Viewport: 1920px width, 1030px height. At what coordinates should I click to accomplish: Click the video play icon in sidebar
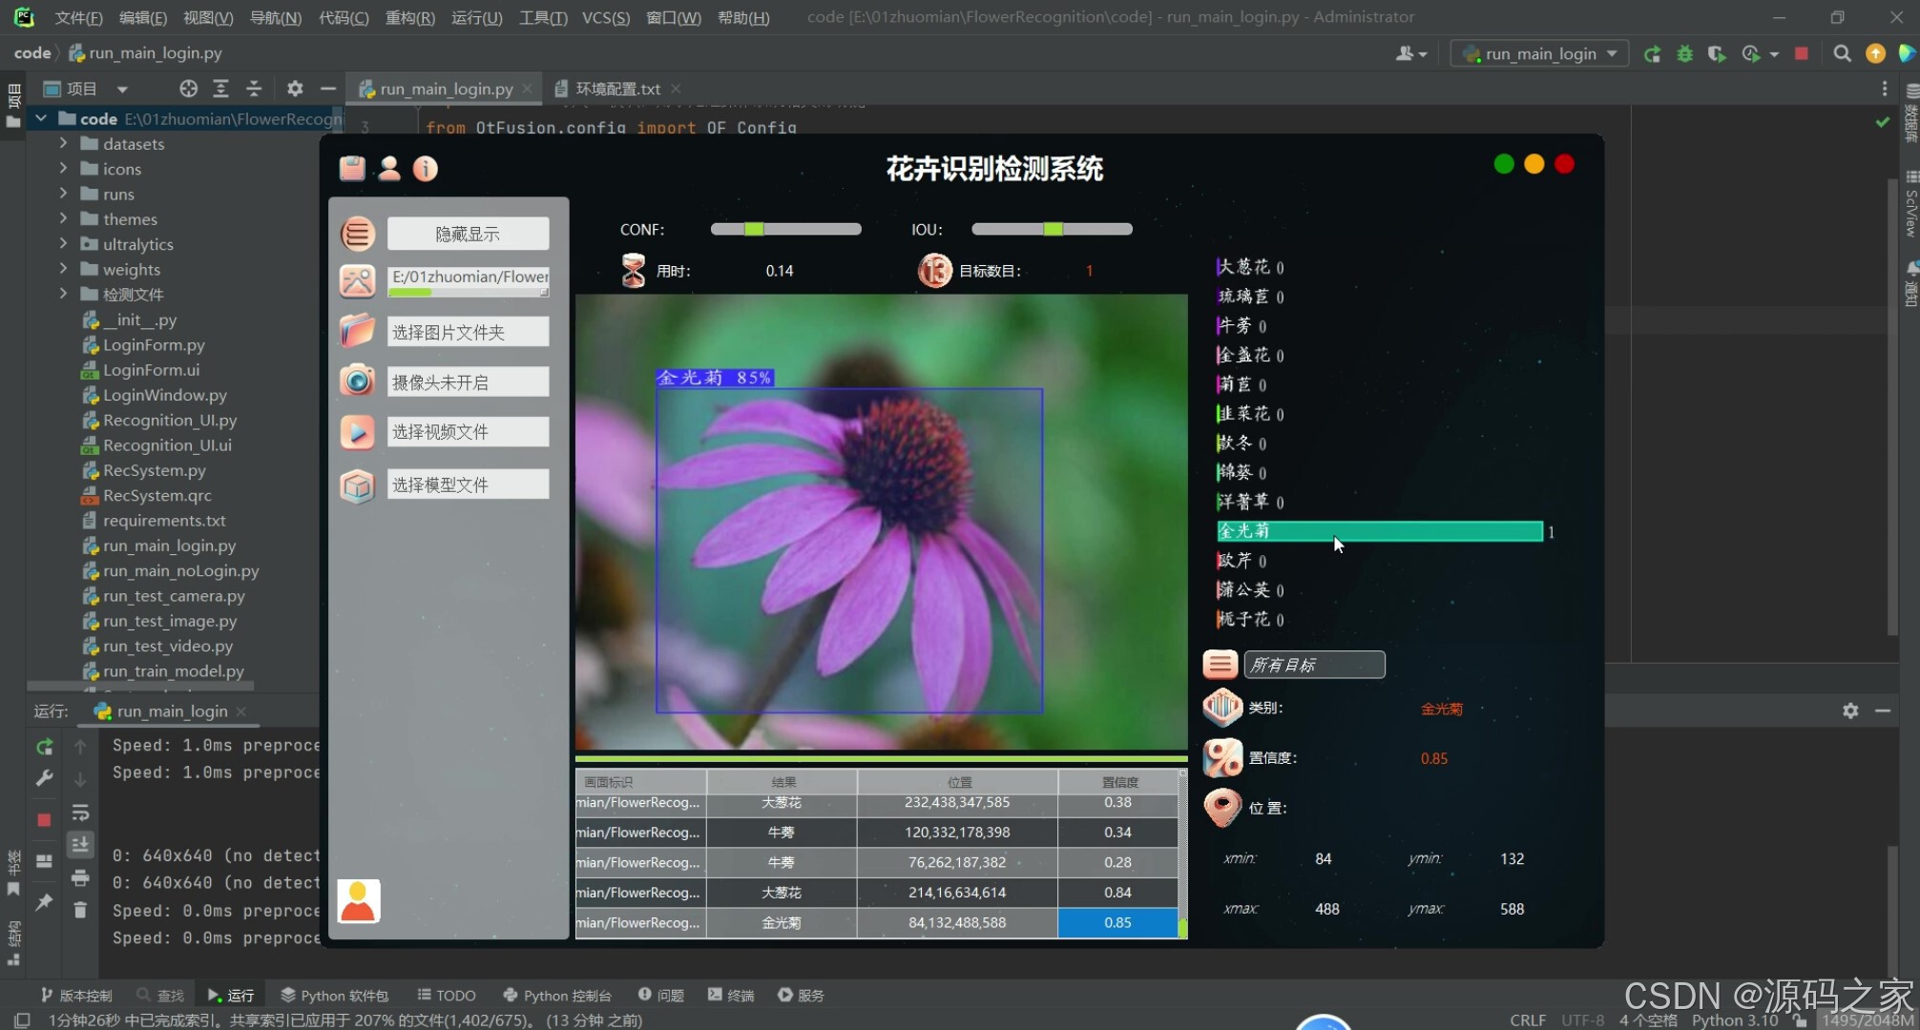358,432
